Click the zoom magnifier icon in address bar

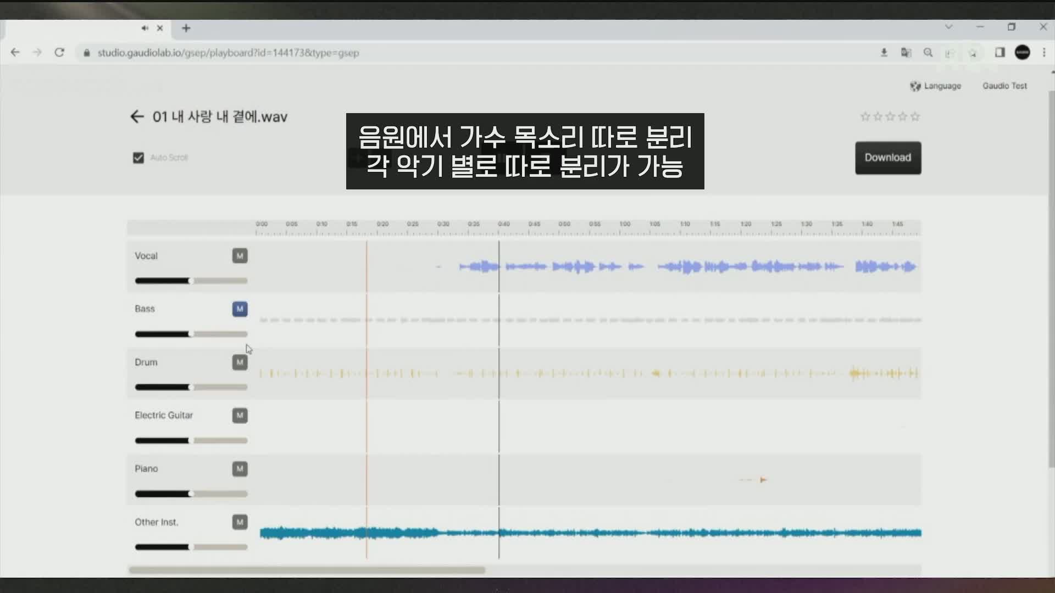pos(928,53)
